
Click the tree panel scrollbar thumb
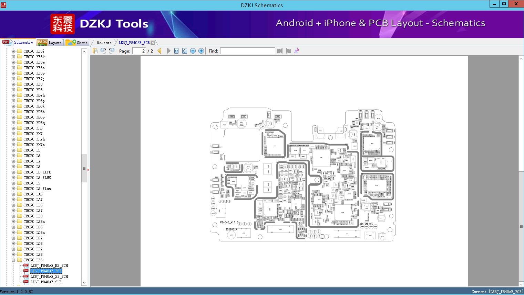coord(84,168)
